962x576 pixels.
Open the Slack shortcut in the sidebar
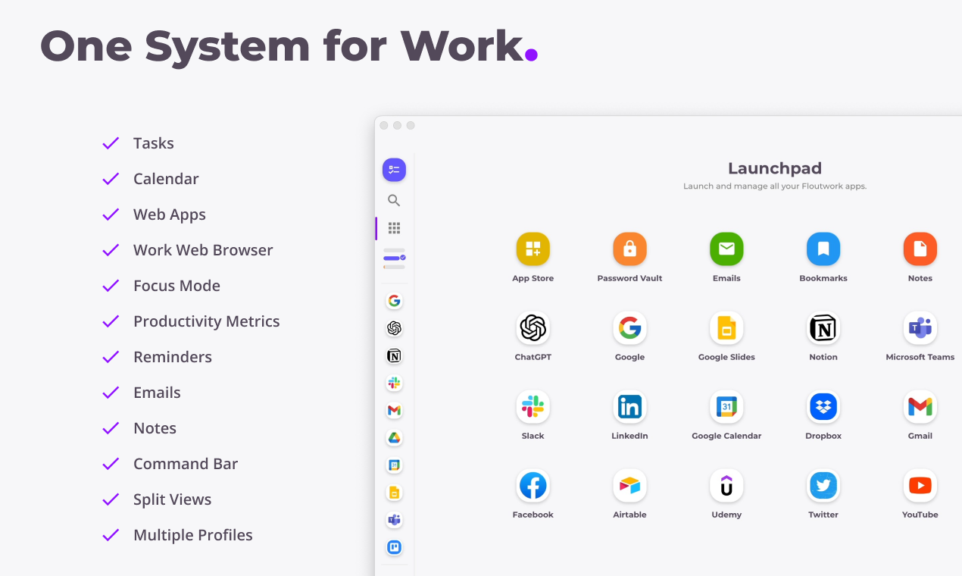(x=394, y=383)
